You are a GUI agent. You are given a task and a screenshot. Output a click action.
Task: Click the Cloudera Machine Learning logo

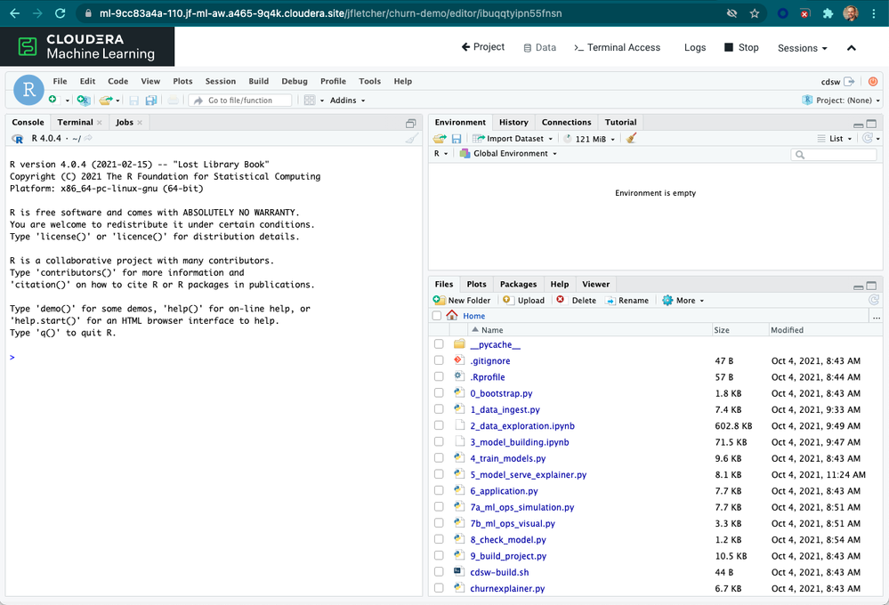pyautogui.click(x=87, y=46)
